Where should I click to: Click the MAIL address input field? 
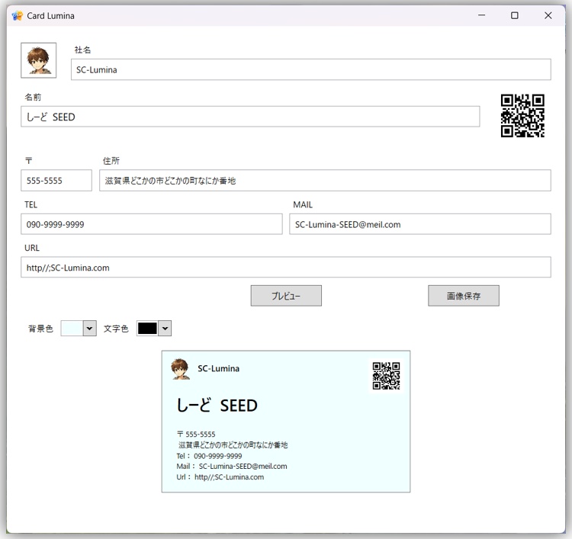click(420, 224)
